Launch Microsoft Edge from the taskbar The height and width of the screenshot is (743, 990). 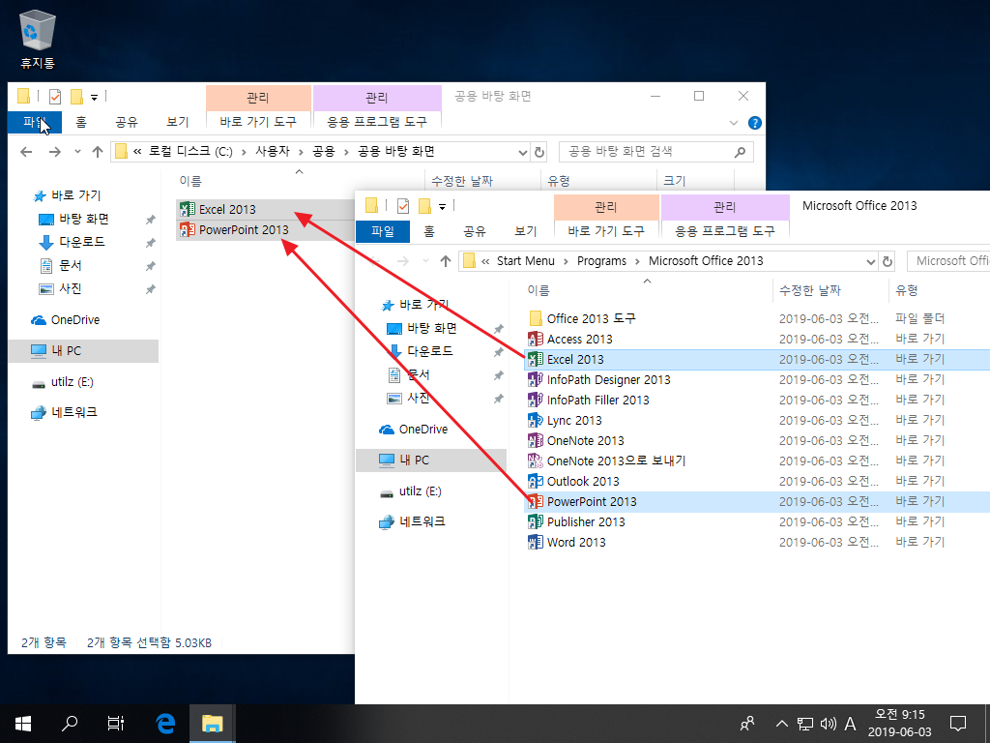pyautogui.click(x=165, y=724)
